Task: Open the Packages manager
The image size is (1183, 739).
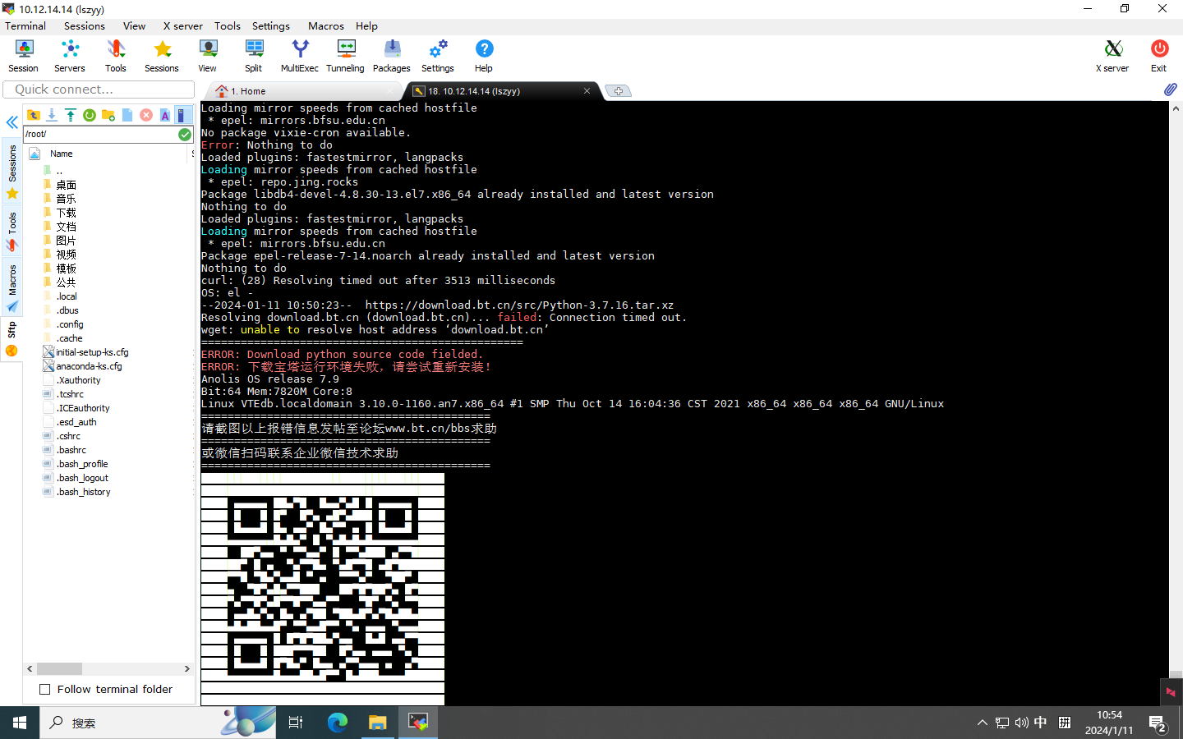Action: pyautogui.click(x=392, y=57)
